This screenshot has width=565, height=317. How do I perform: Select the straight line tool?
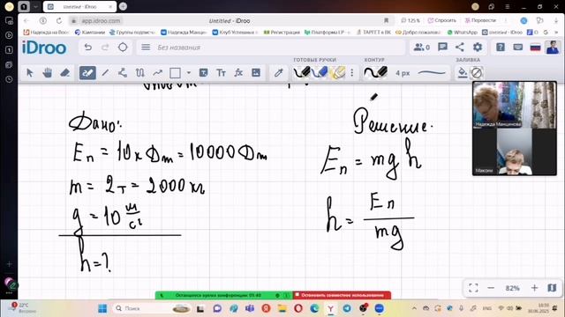point(105,73)
